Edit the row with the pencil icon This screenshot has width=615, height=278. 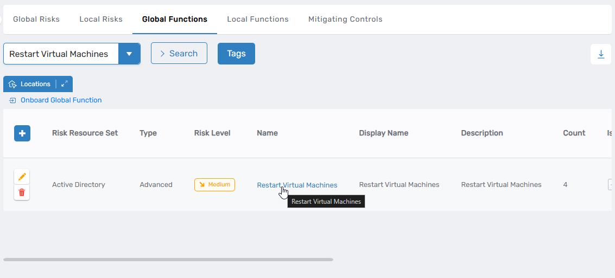pos(22,177)
